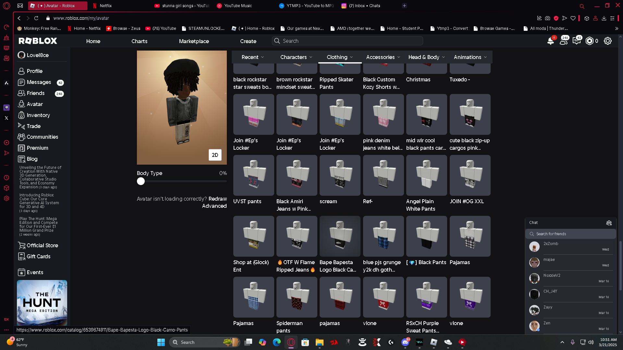Open Gift Cards sidebar item
The height and width of the screenshot is (350, 623).
click(38, 256)
